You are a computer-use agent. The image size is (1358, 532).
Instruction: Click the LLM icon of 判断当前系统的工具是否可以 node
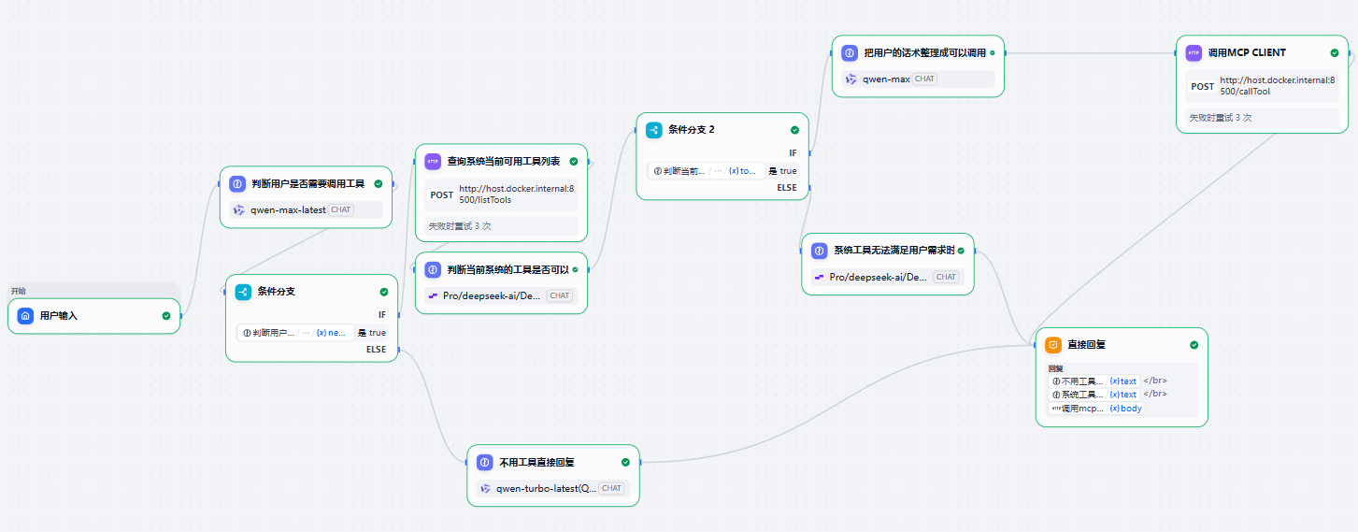[x=433, y=269]
